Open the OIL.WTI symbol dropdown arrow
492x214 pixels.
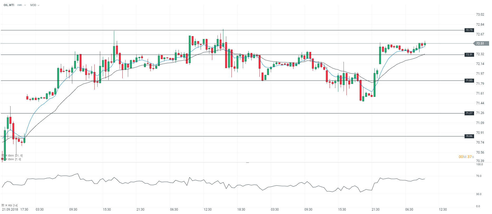point(25,5)
